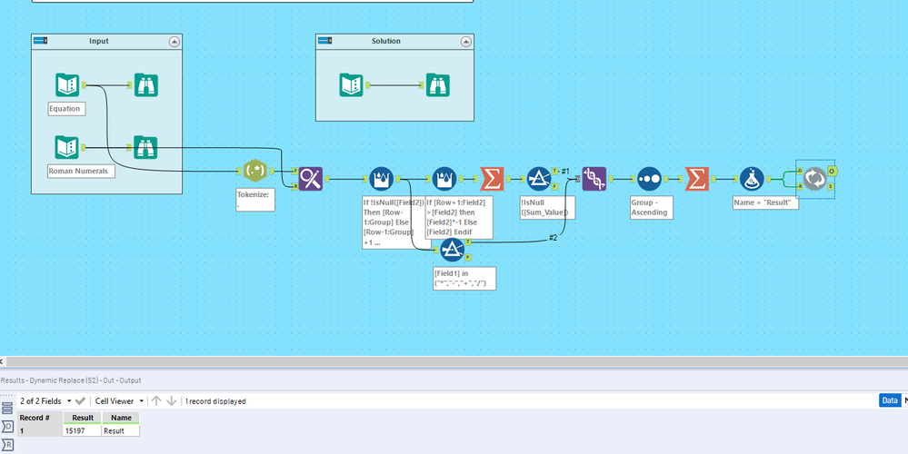
Task: Click the Group - Ascending annotation
Action: tap(652, 208)
